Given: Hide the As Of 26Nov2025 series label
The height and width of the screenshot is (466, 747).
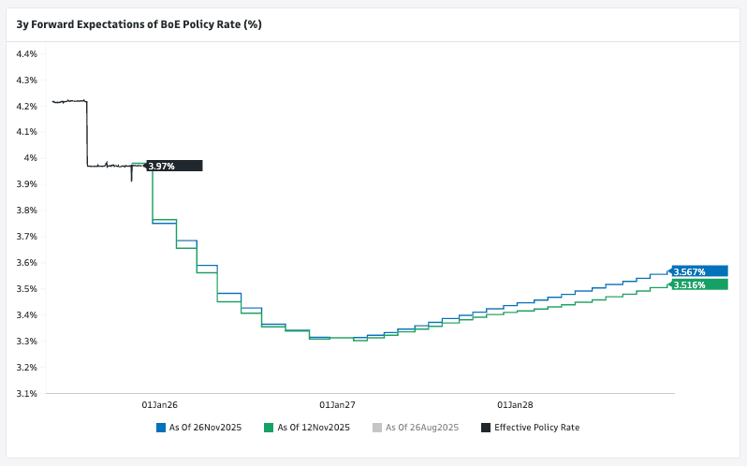Looking at the screenshot, I should (x=205, y=428).
